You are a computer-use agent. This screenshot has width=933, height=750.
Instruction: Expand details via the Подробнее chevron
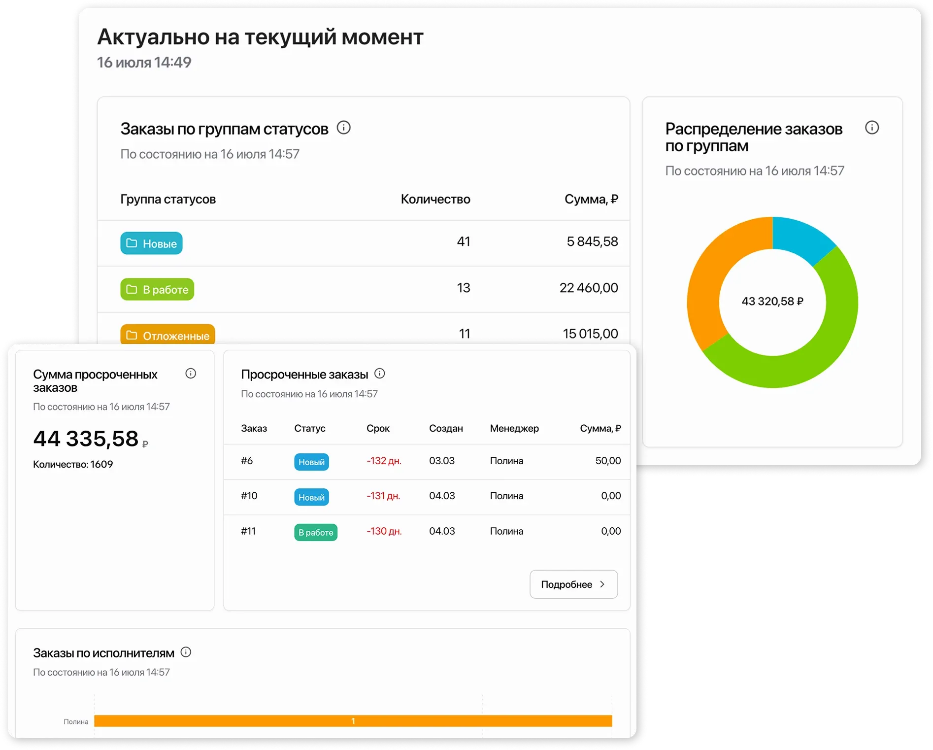coord(602,584)
